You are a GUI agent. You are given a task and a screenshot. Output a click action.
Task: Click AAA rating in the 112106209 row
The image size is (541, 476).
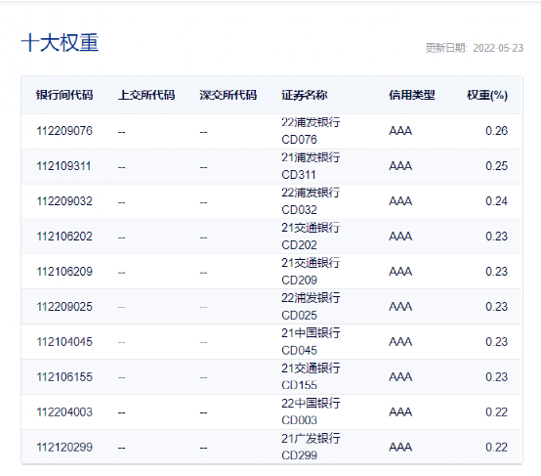(x=400, y=272)
